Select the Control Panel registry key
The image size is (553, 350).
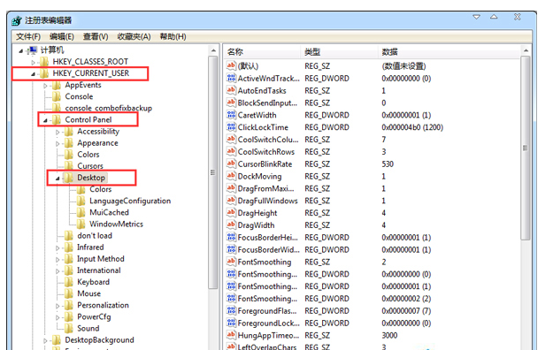88,120
